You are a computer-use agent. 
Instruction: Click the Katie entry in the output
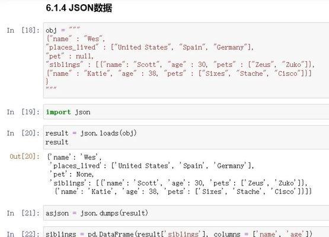(183, 191)
